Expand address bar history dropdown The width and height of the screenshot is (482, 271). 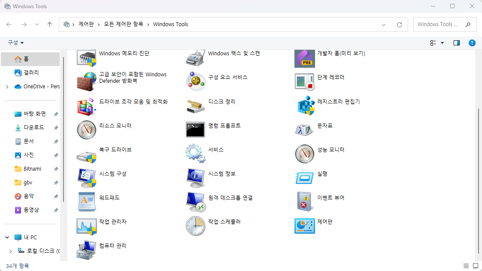[384, 24]
